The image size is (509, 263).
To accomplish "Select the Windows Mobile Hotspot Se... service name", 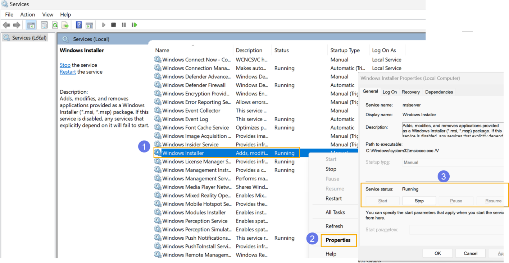I will coord(197,204).
